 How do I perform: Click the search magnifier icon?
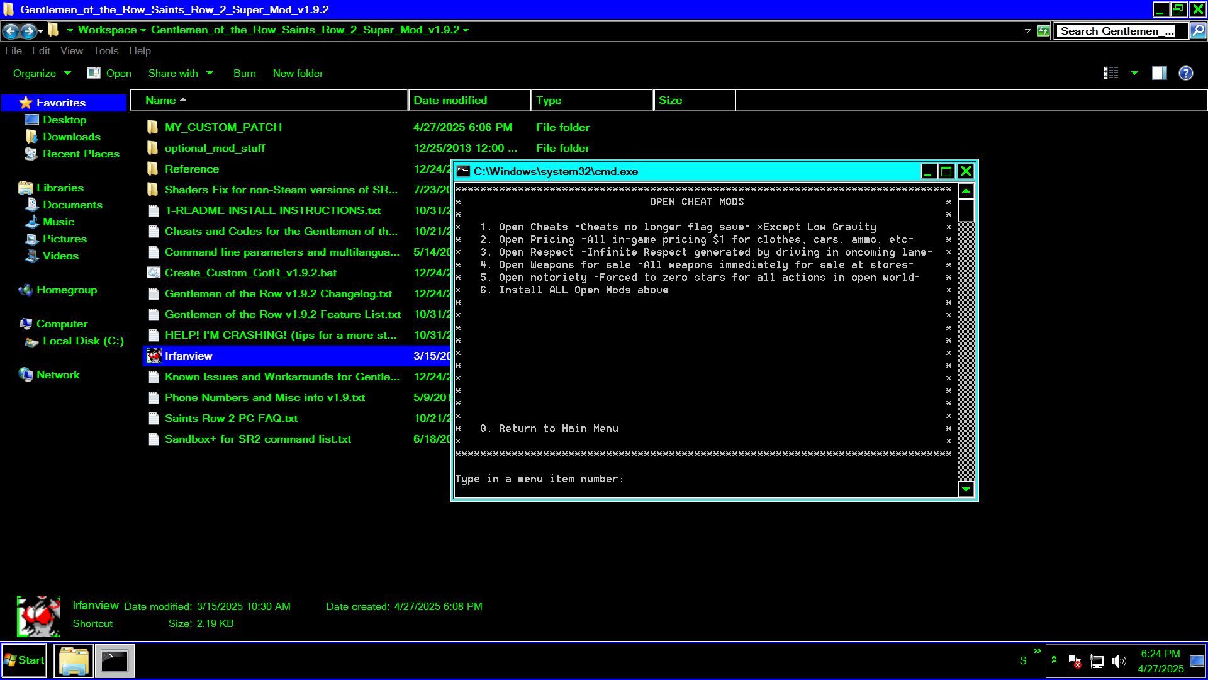[x=1198, y=30]
